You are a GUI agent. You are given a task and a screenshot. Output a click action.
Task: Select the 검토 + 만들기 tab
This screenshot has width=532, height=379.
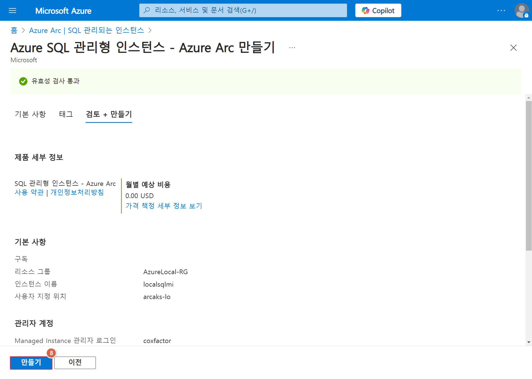click(109, 114)
